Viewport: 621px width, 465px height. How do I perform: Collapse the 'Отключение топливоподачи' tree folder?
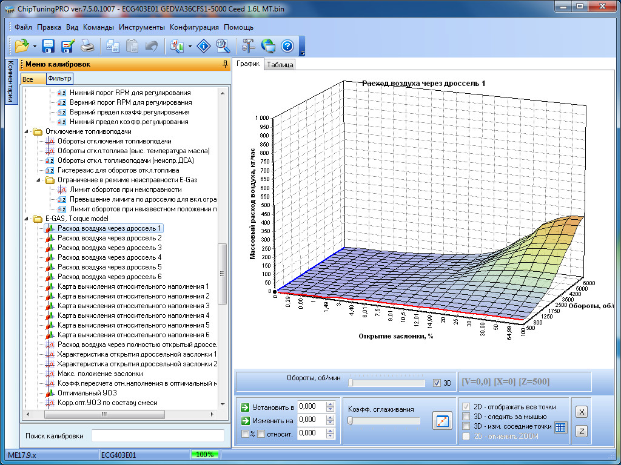tap(27, 131)
